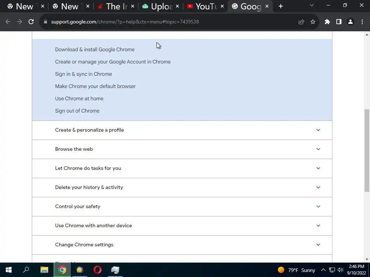Click the forward navigation arrow

(20, 22)
